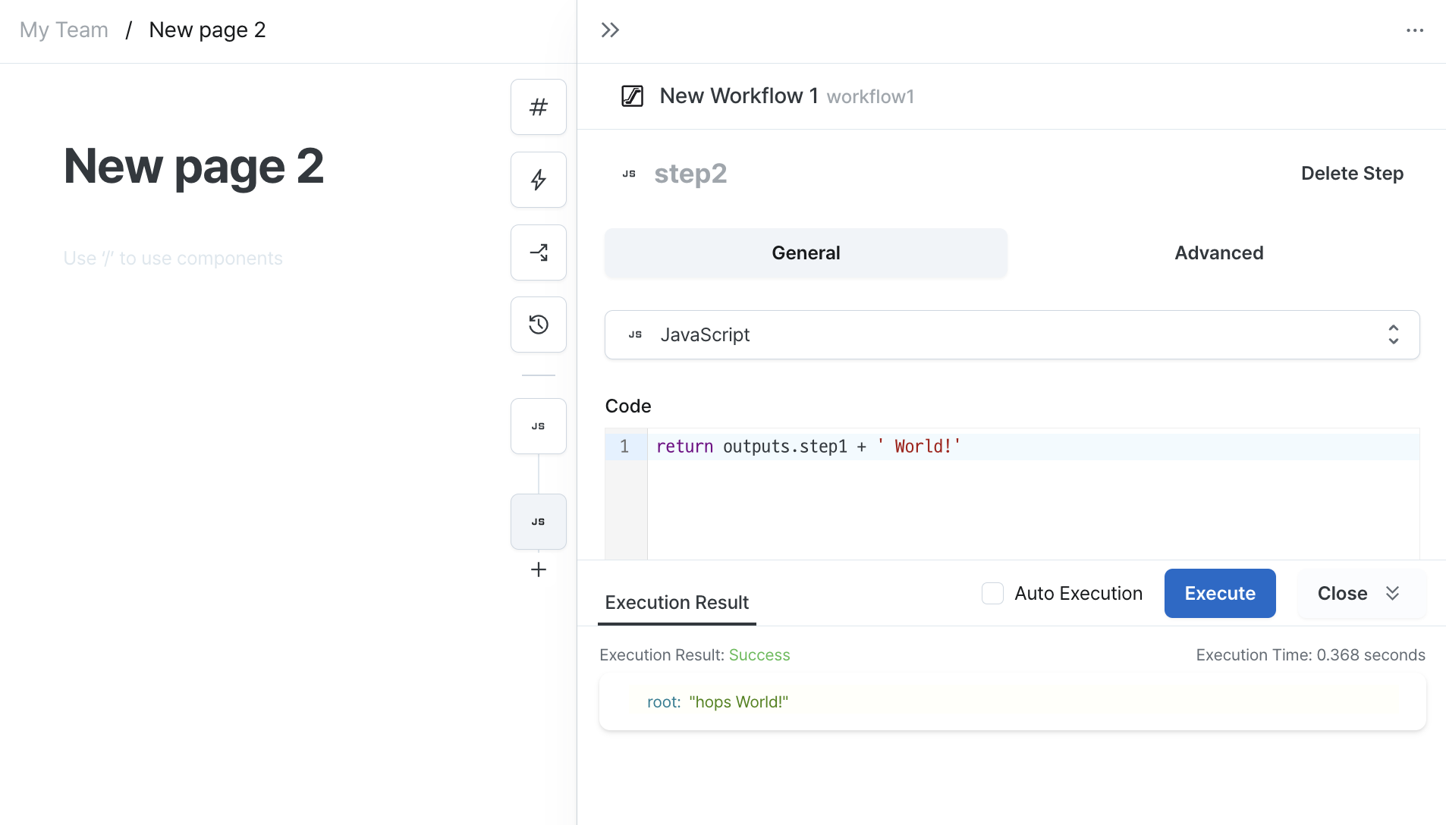Open the lightning bolt actions panel
Image resolution: width=1446 pixels, height=825 pixels.
point(538,180)
